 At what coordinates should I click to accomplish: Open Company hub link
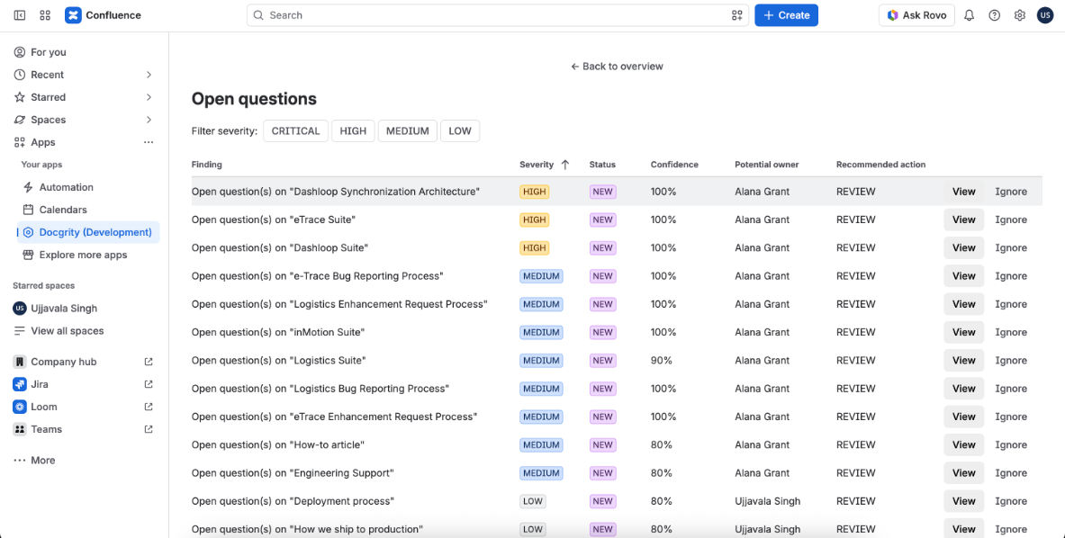click(63, 362)
